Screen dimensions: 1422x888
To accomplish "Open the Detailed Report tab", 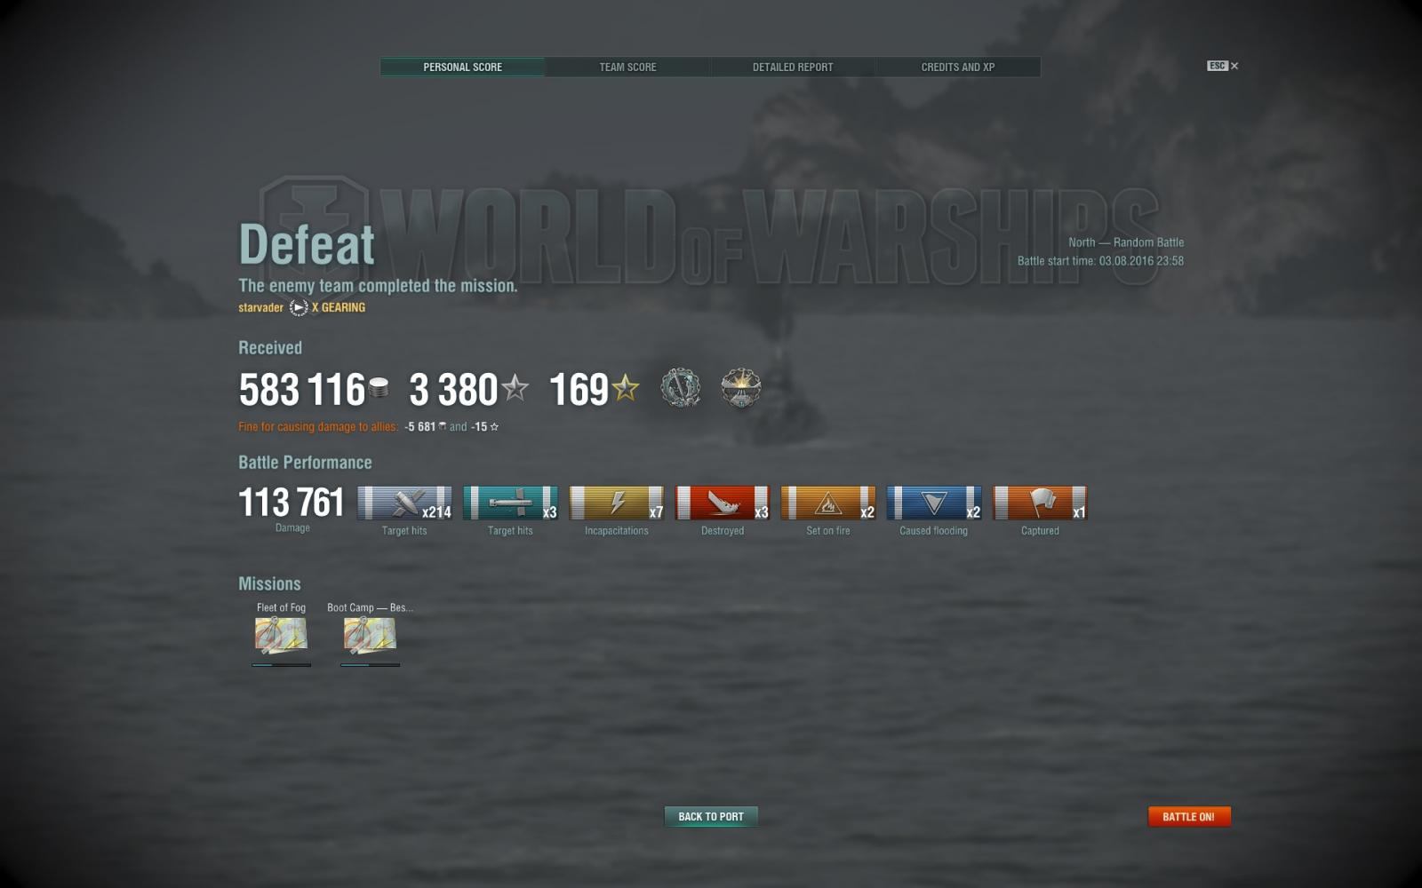I will [x=793, y=67].
